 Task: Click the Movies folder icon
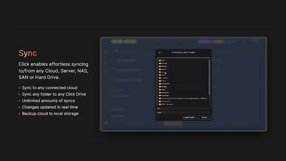[x=160, y=81]
